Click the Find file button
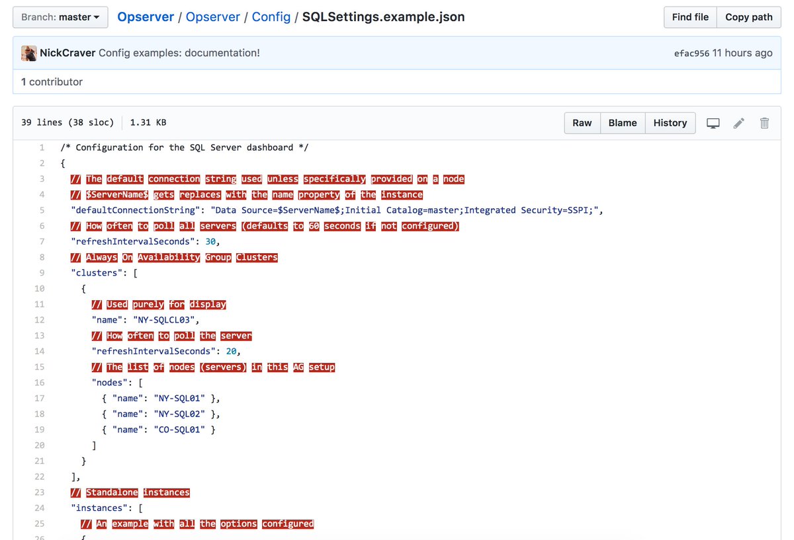Image resolution: width=794 pixels, height=540 pixels. [x=690, y=17]
